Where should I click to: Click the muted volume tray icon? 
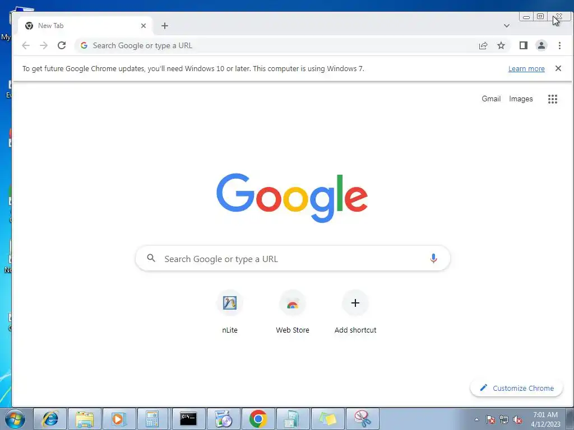pyautogui.click(x=517, y=419)
